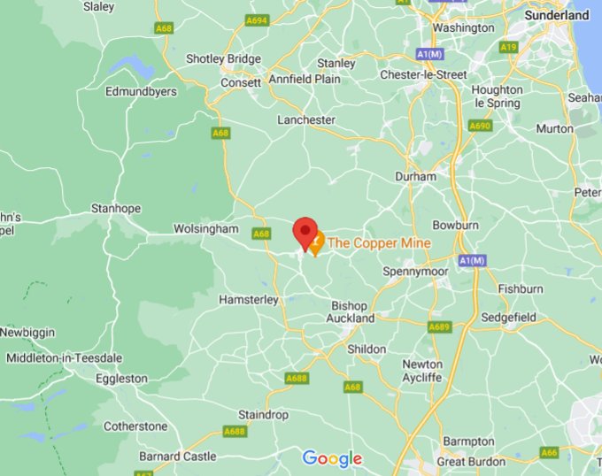This screenshot has height=476, width=602.
Task: Select the Chester-le-Street label
Action: point(423,74)
